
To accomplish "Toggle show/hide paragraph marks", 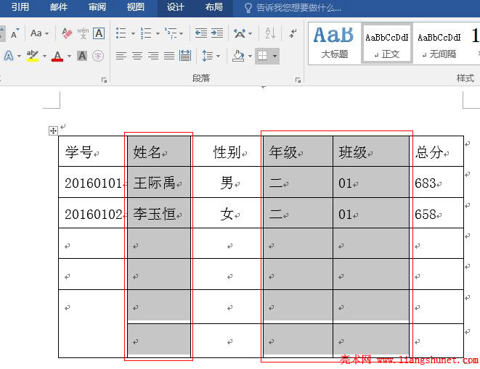I will click(x=293, y=33).
